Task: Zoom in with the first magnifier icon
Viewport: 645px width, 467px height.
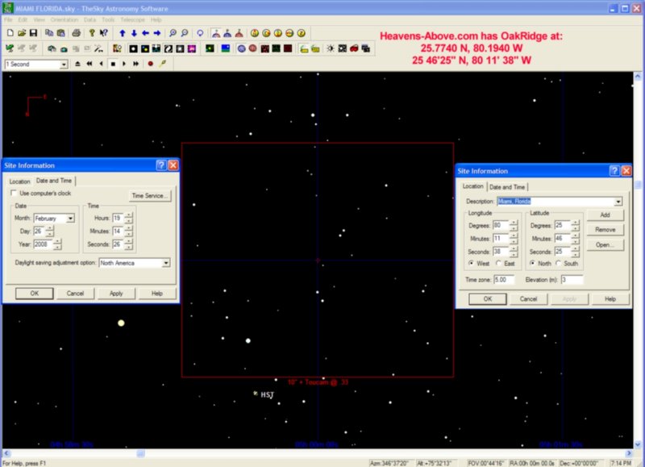Action: coord(173,33)
